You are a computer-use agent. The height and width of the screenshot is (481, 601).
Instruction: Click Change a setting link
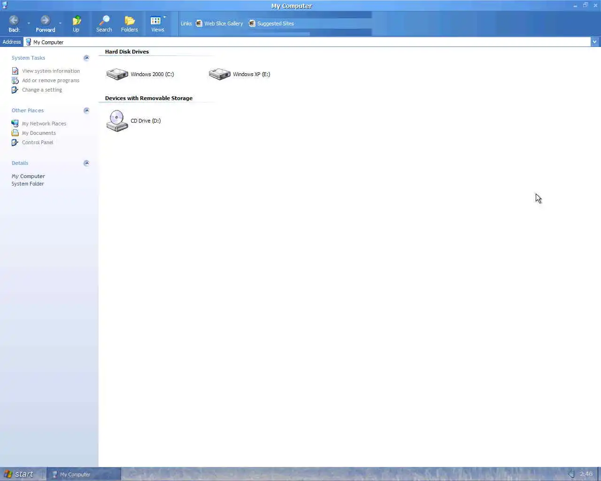pyautogui.click(x=42, y=90)
